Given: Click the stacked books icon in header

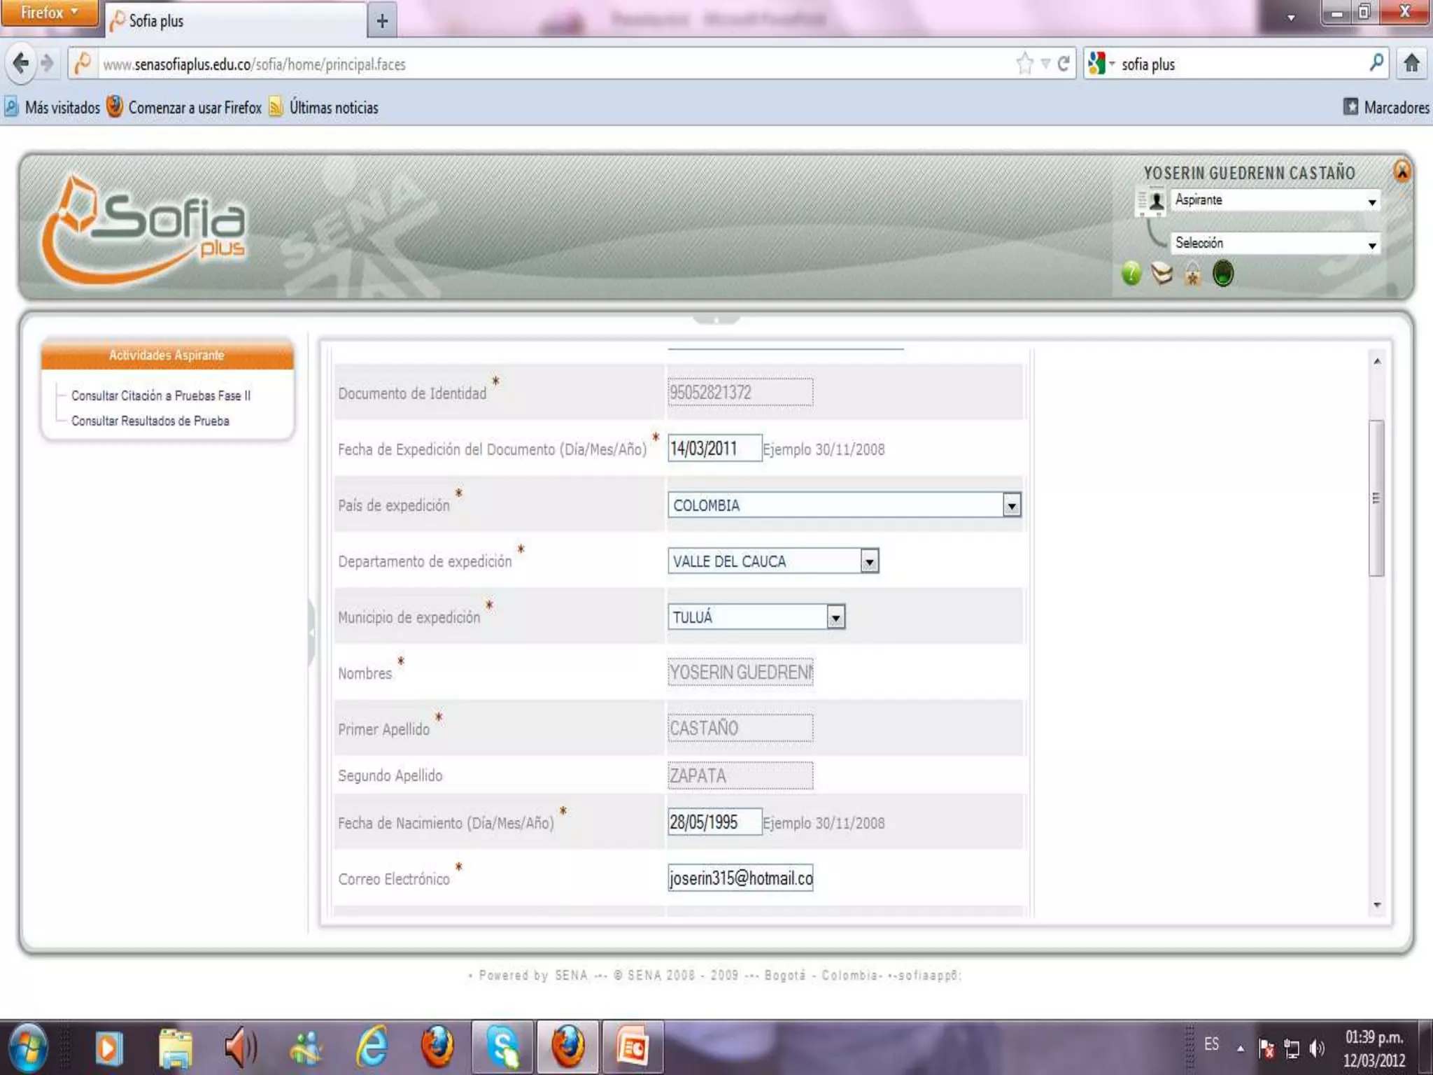Looking at the screenshot, I should pos(1162,274).
